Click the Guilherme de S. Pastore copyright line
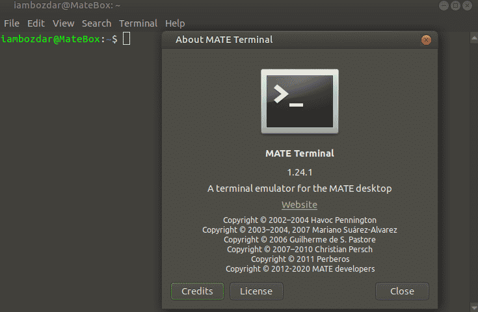 pyautogui.click(x=300, y=239)
